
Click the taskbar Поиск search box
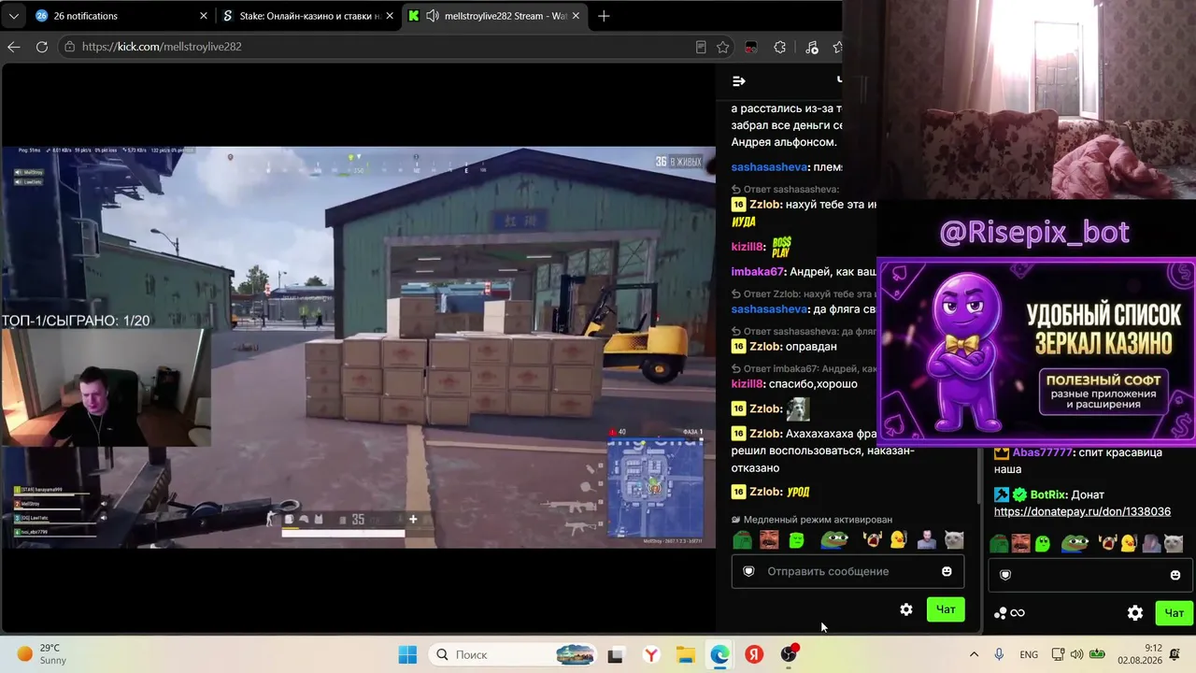(x=513, y=654)
